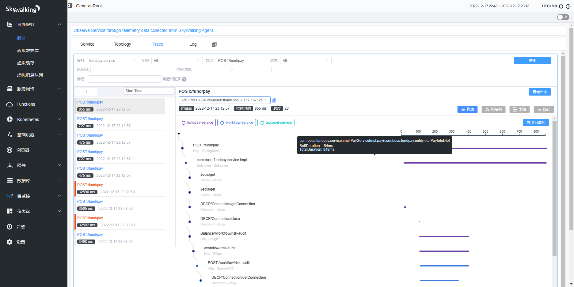Switch trace view to 表格
574x287 pixels.
(519, 109)
